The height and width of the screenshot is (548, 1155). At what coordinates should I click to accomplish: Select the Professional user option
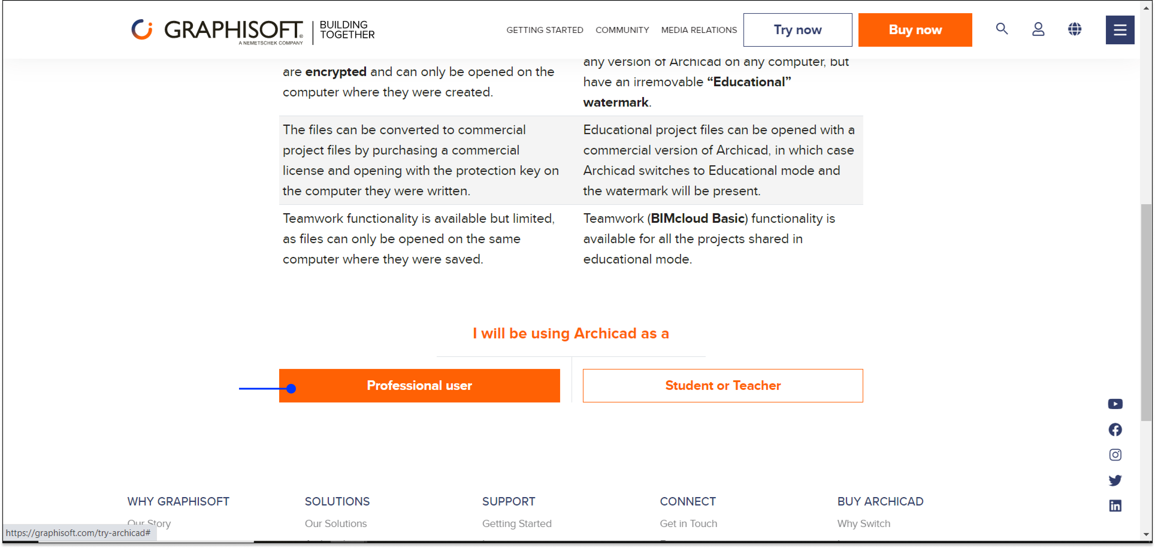pos(419,386)
